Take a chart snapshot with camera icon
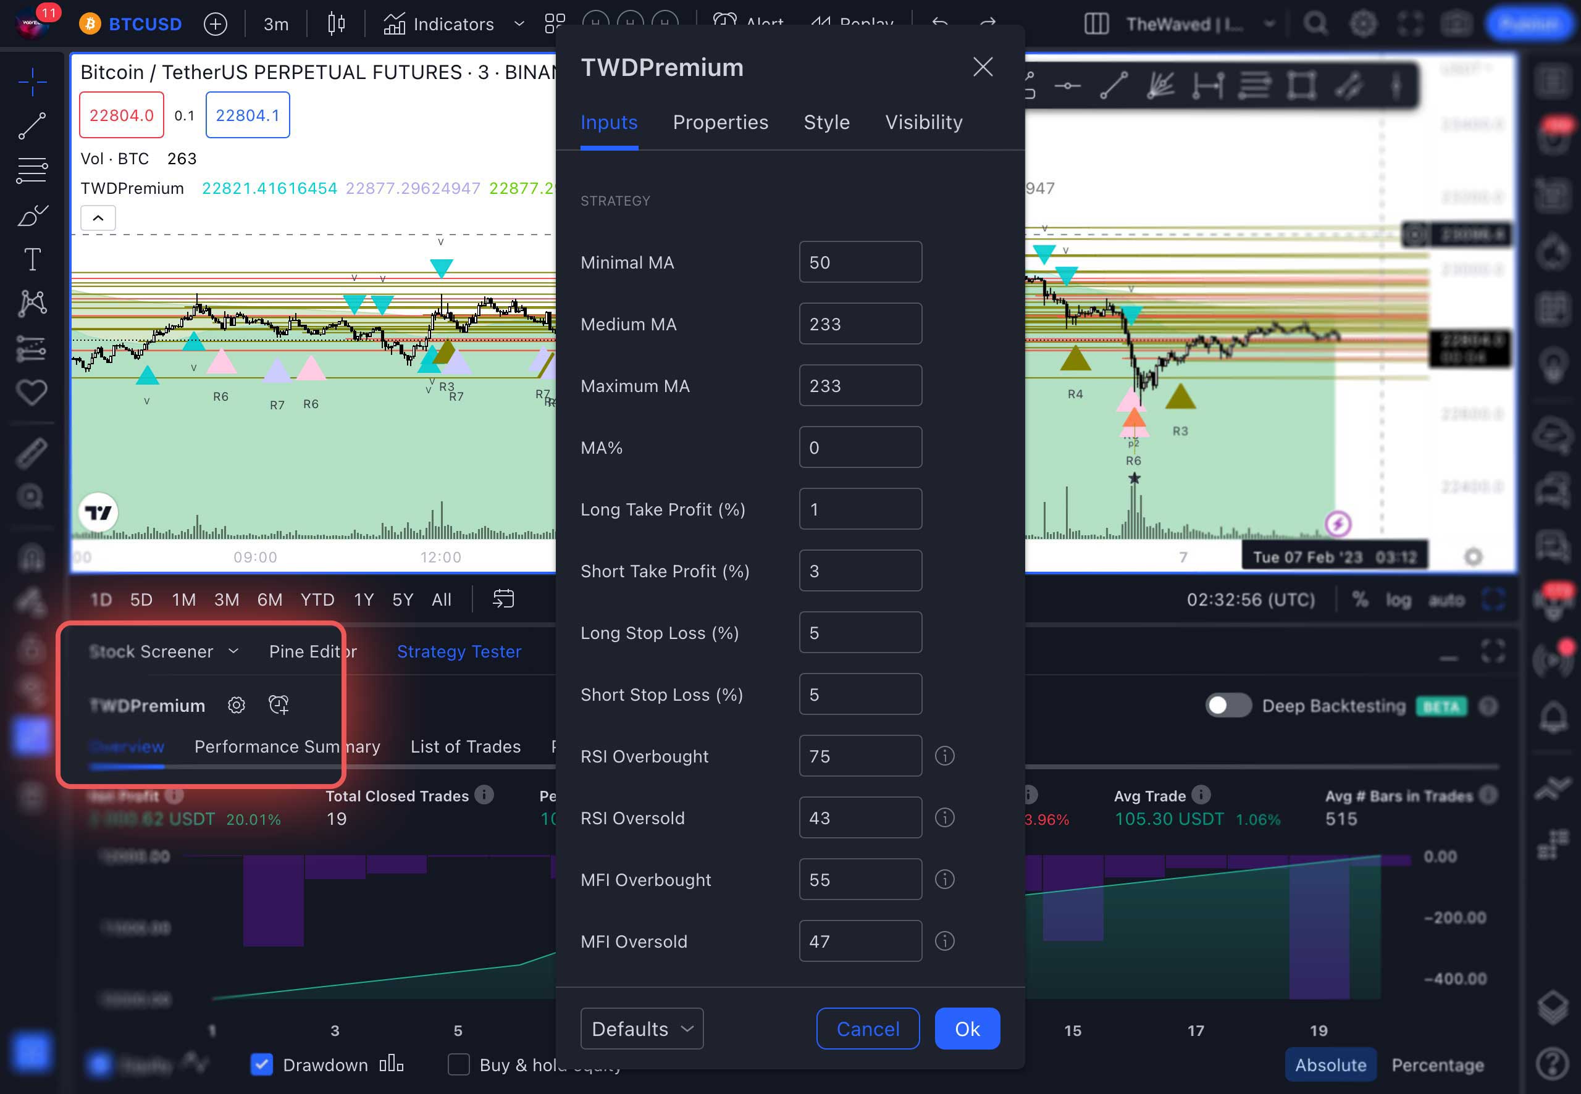 [1456, 24]
